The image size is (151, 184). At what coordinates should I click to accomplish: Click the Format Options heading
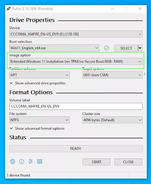(x=31, y=92)
